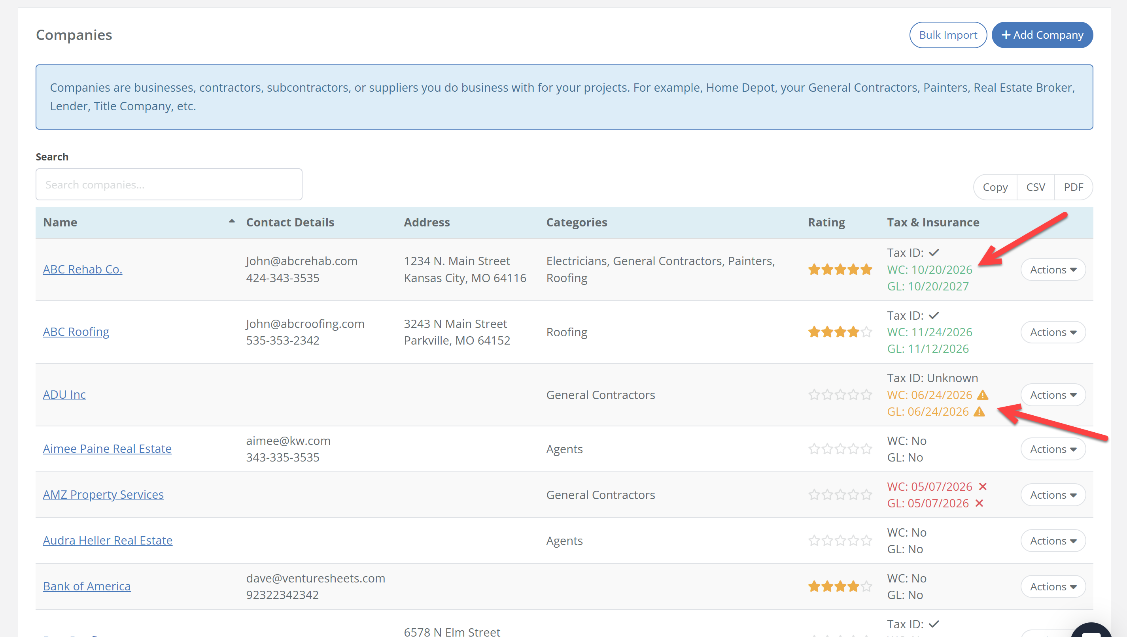The height and width of the screenshot is (637, 1127).
Task: Sort by the Rating column header
Action: [x=826, y=222]
